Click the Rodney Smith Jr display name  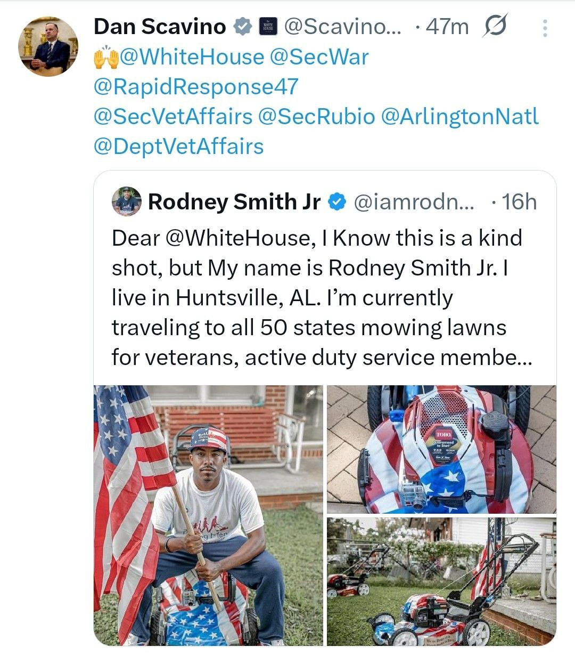click(234, 202)
